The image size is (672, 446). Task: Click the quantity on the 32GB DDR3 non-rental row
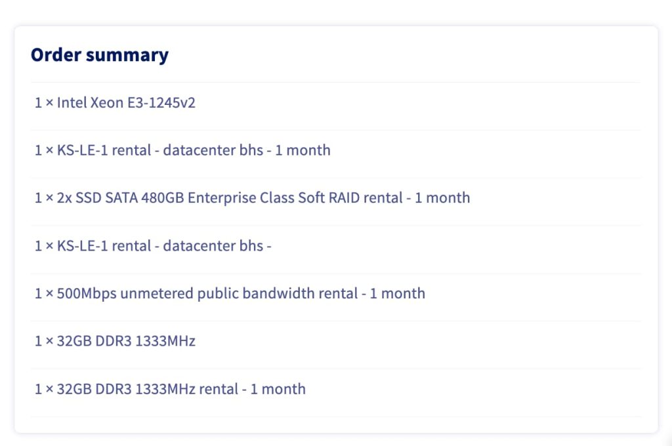point(44,341)
